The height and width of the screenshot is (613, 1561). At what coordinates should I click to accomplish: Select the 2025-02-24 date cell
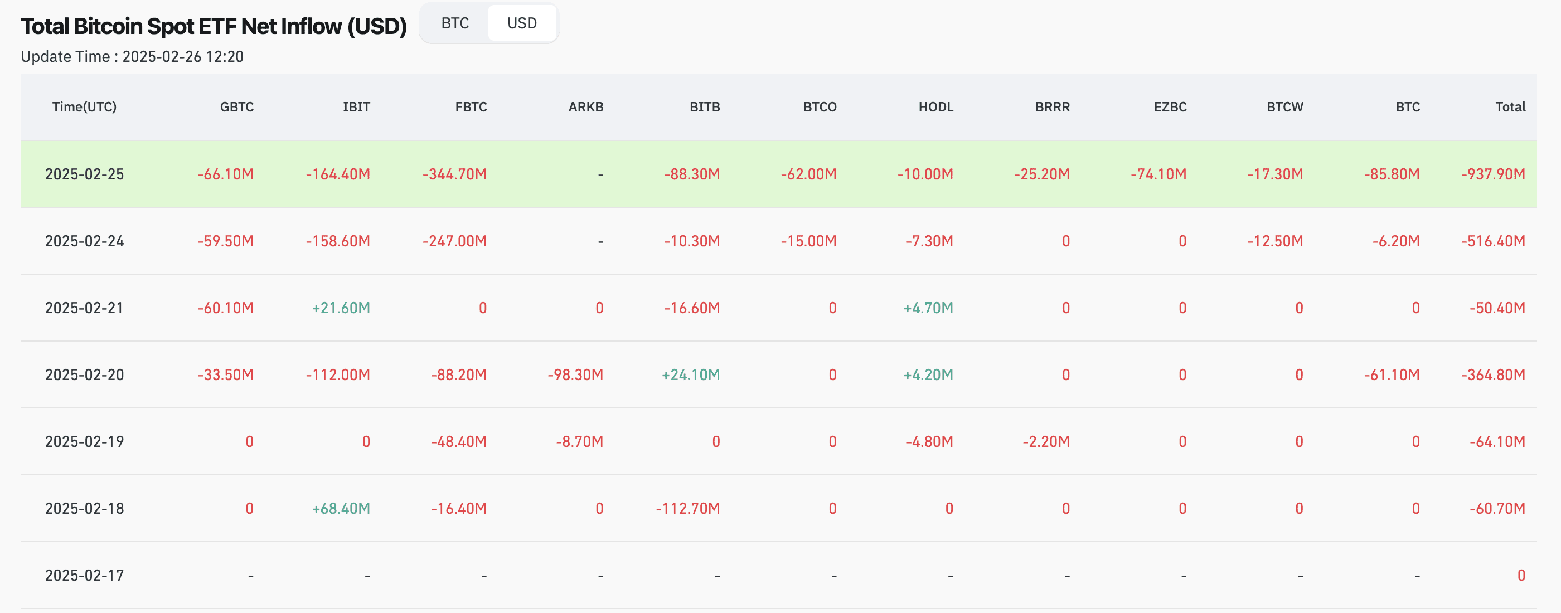[x=84, y=241]
